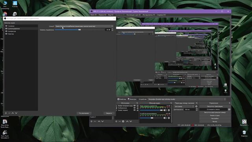Toggle visibility of the Усиление filter
Viewport: 252px width, 142px height.
click(6, 26)
